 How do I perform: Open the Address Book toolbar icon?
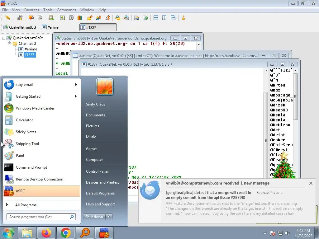62,18
